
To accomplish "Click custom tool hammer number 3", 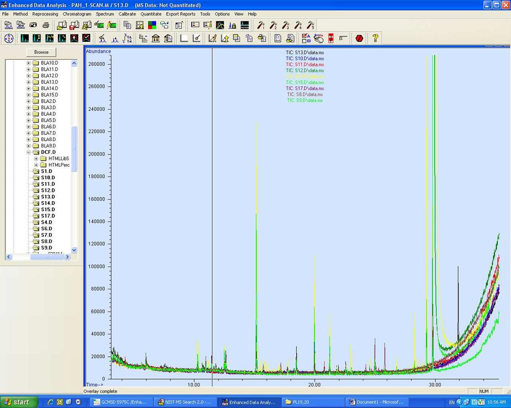I will tap(286, 25).
